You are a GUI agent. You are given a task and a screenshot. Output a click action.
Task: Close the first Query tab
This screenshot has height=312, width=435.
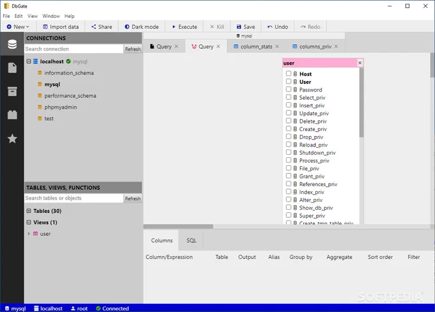[x=176, y=46]
